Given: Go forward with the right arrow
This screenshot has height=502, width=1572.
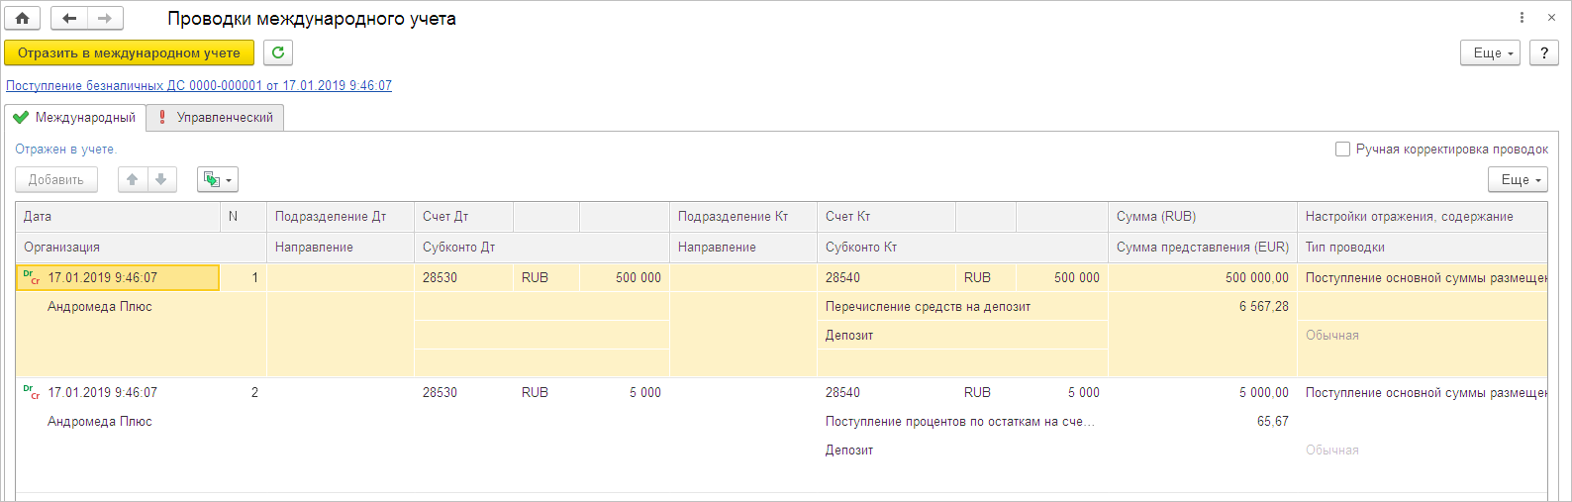Looking at the screenshot, I should 105,19.
